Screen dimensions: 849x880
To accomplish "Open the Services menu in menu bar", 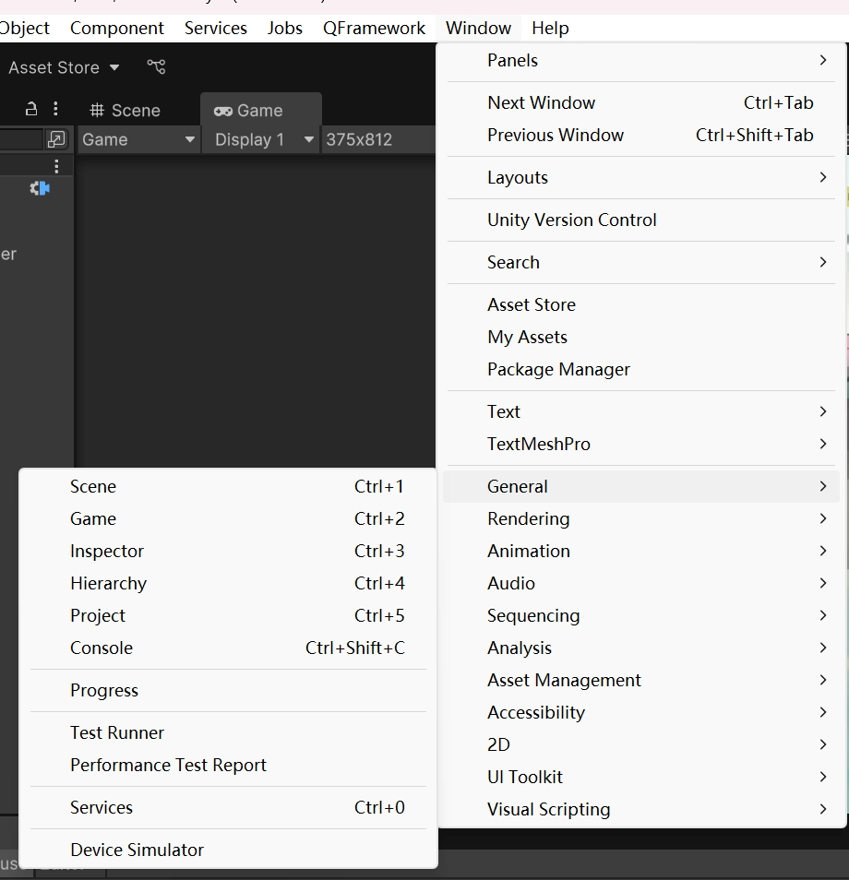I will pyautogui.click(x=216, y=28).
